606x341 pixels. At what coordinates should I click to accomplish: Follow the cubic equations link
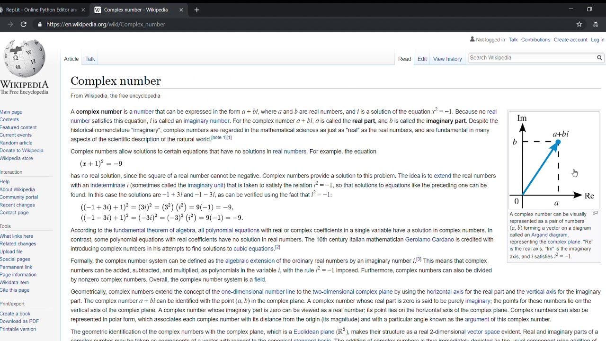[x=254, y=249]
